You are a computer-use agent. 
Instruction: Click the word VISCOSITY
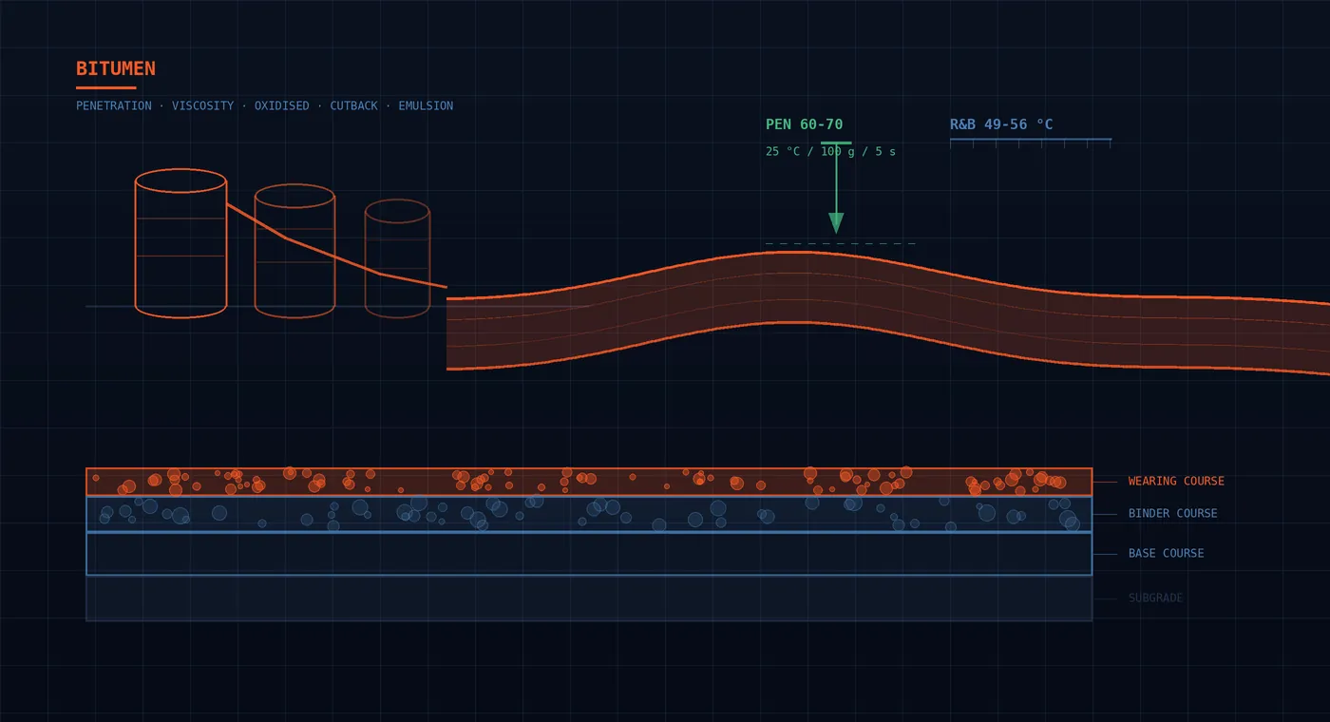pos(202,106)
